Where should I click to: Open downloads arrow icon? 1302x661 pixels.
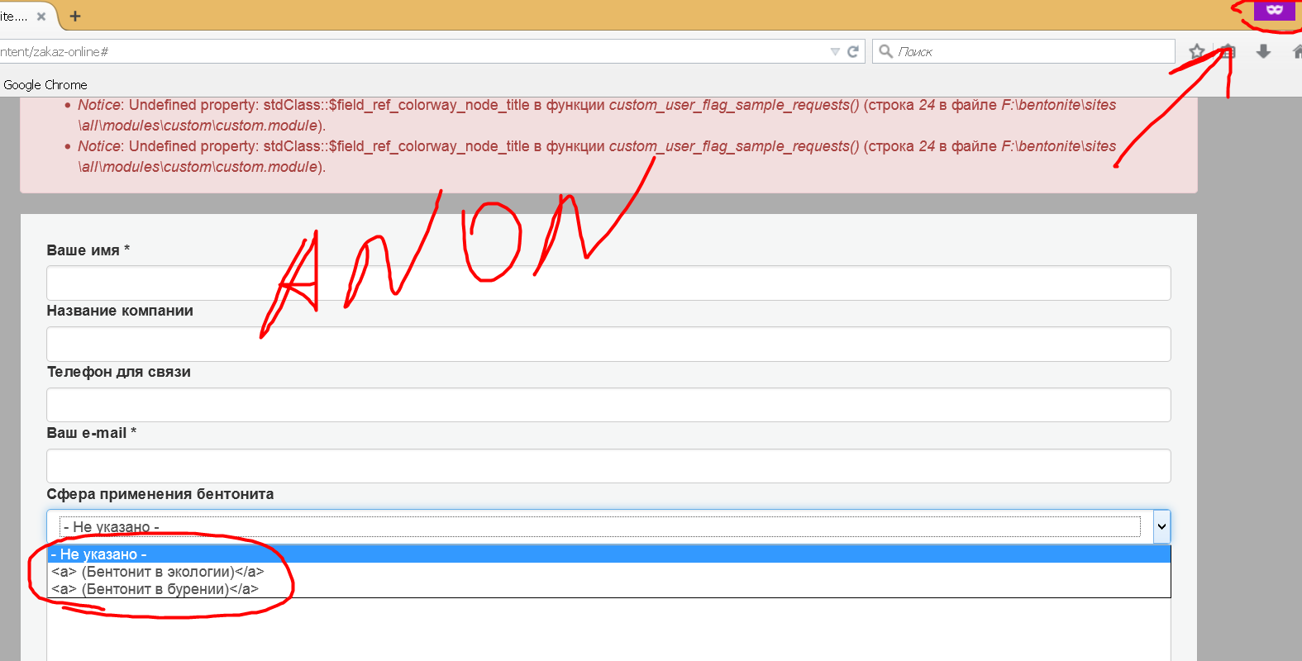tap(1263, 51)
